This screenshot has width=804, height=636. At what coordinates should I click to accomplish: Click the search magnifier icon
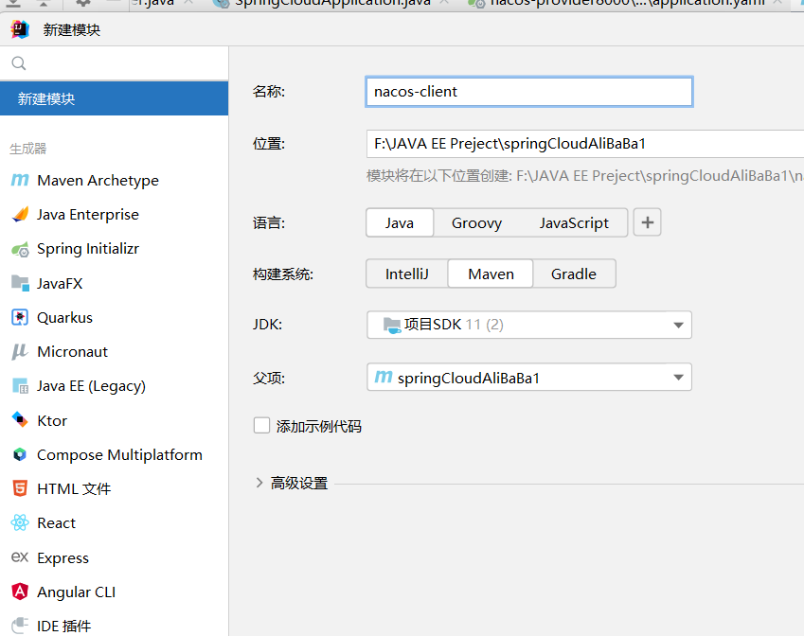click(19, 63)
